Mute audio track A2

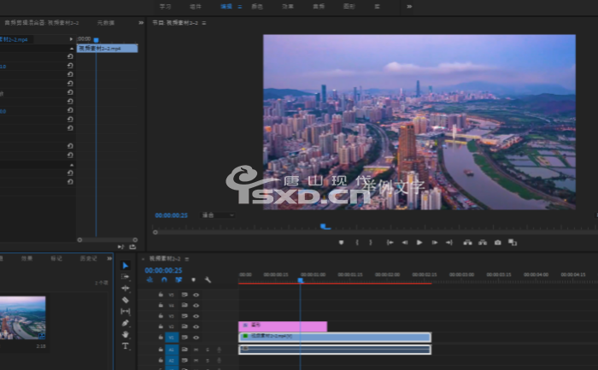[196, 360]
